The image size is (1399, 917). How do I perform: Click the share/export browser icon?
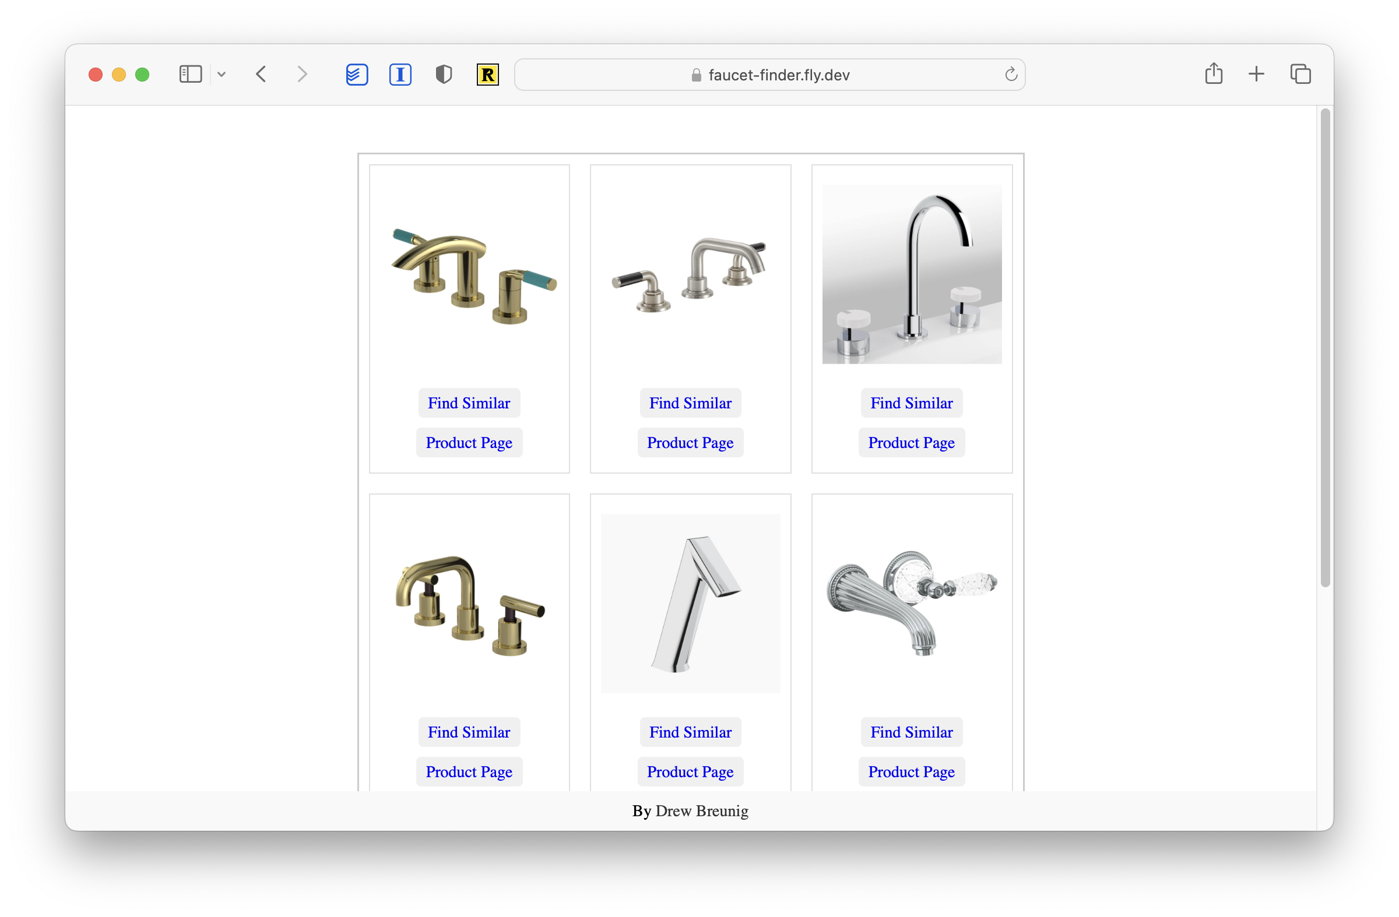[x=1214, y=73]
